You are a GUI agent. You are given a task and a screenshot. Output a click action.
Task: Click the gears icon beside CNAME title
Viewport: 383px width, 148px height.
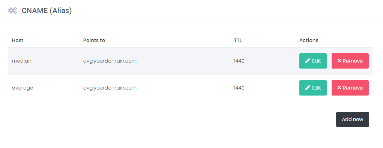click(12, 11)
